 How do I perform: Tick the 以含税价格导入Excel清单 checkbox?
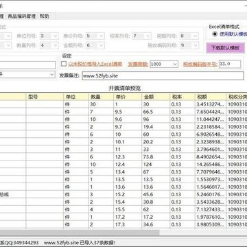pos(64,64)
